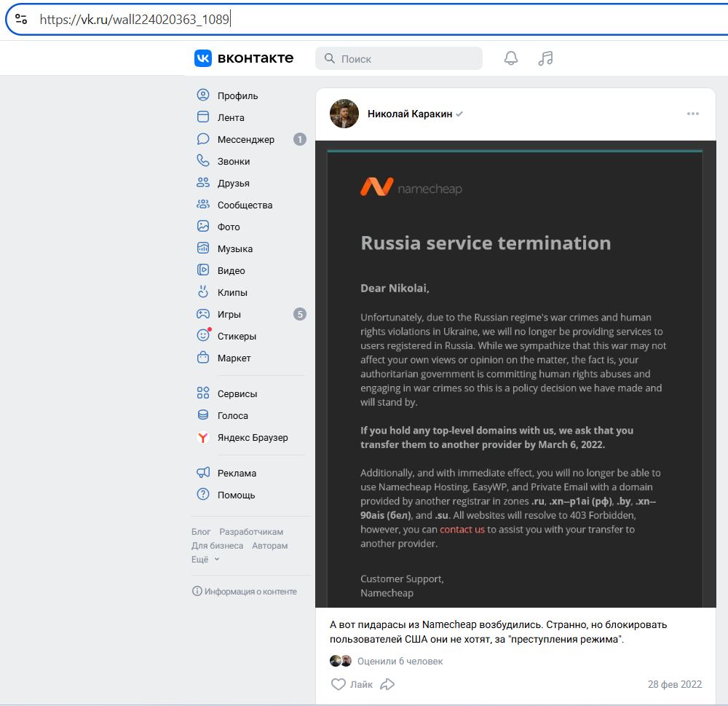Screen dimensions: 728x706
Task: Click Оценили 6 человек link
Action: pyautogui.click(x=400, y=661)
